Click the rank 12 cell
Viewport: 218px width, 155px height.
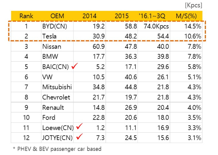[26, 138]
